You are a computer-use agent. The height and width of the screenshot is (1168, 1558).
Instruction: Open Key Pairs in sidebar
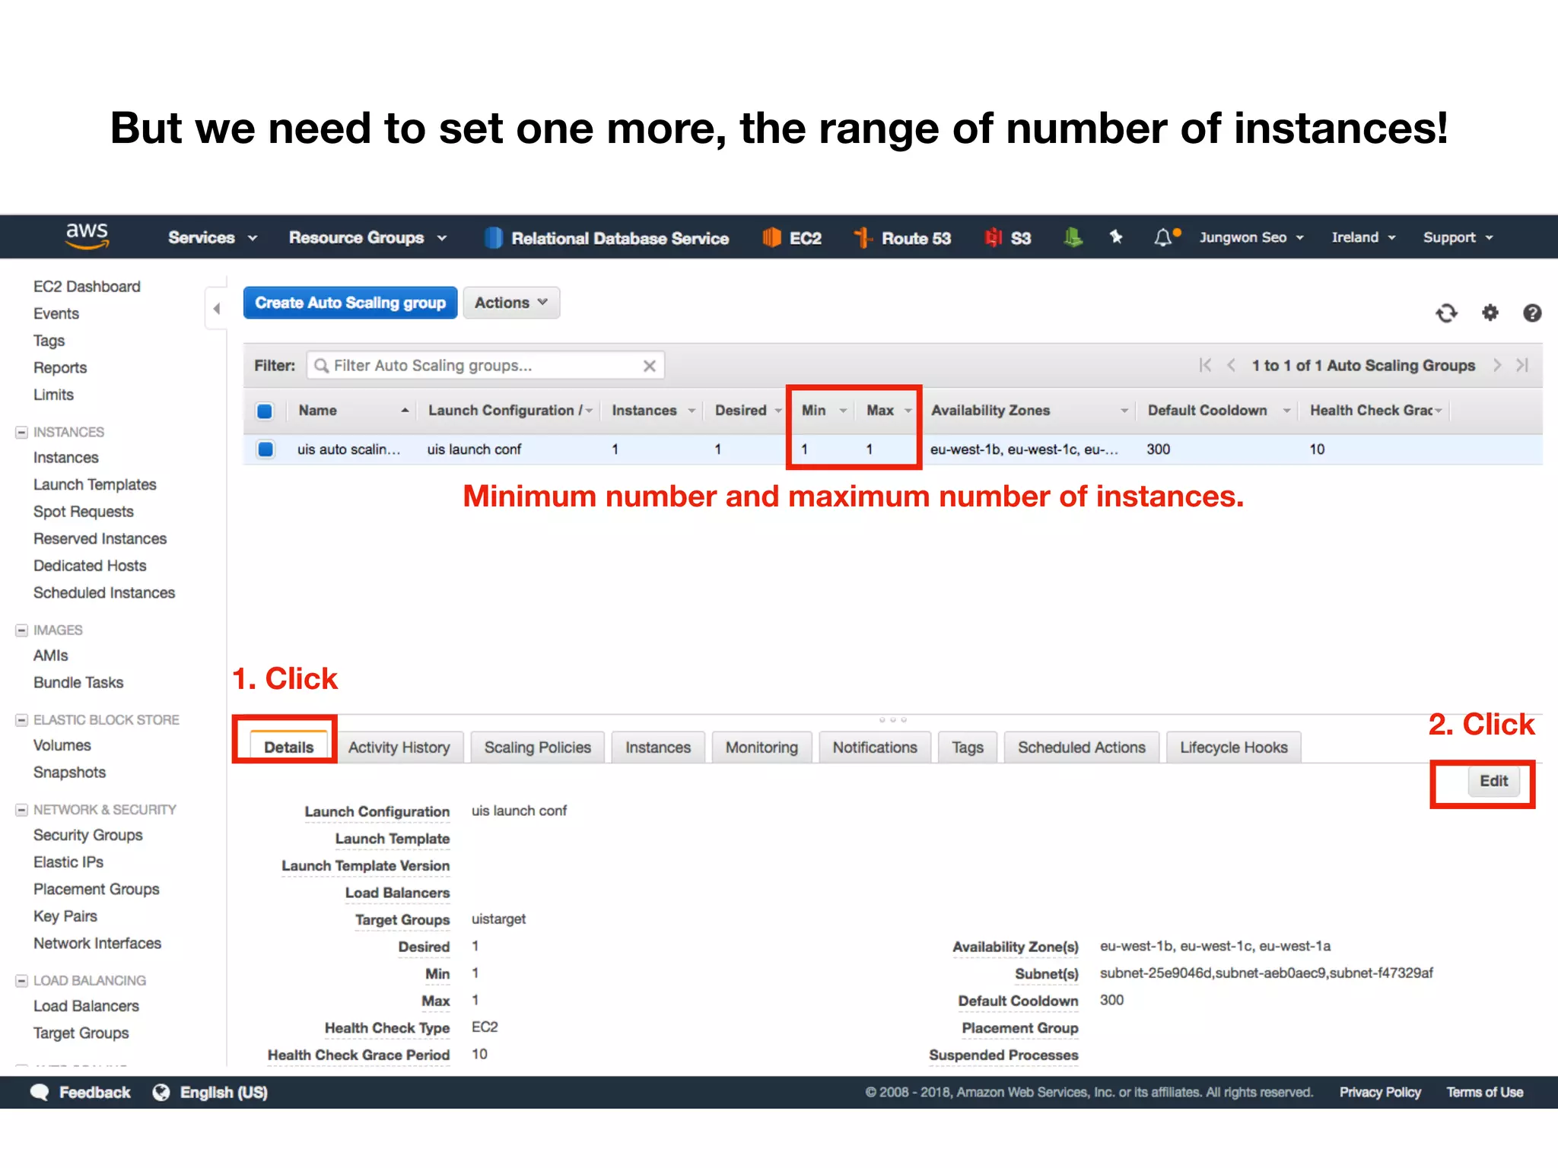[x=65, y=916]
